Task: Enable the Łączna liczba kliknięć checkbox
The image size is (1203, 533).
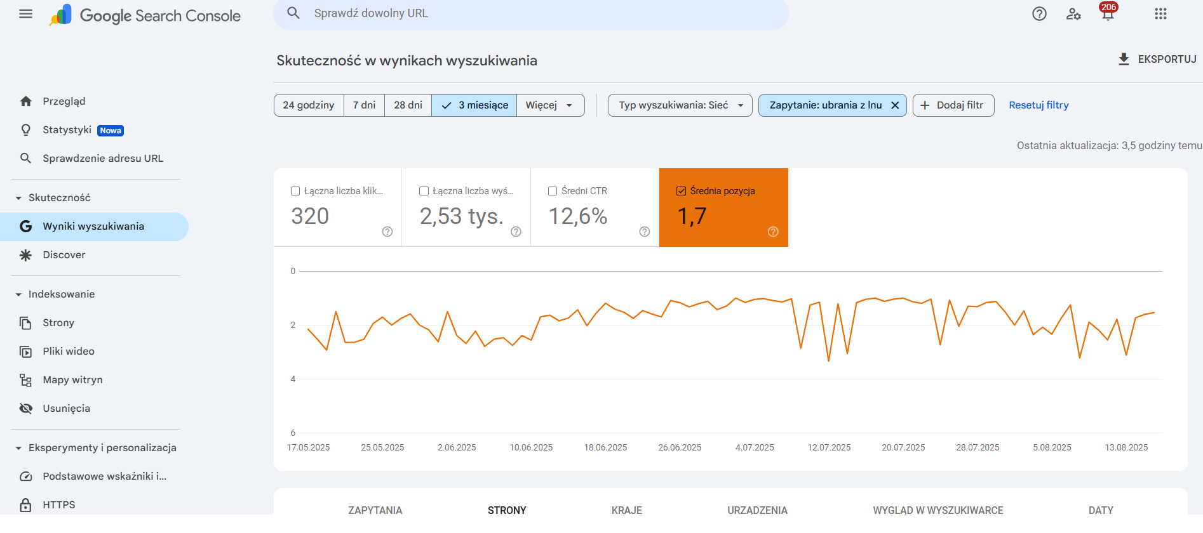Action: pos(295,191)
